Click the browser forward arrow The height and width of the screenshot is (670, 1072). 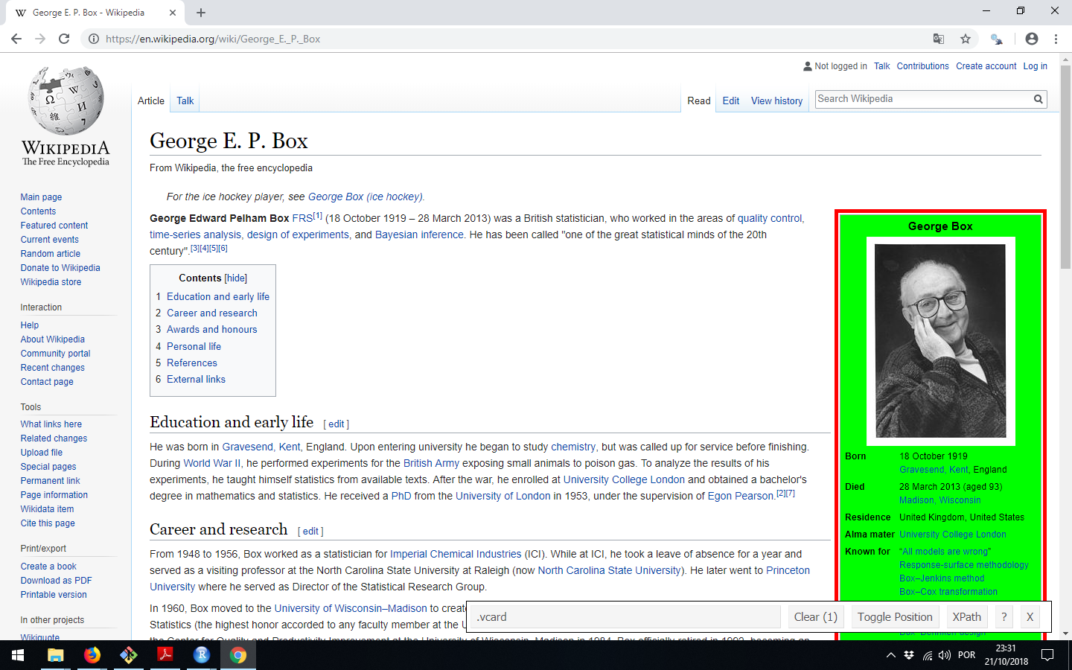40,39
